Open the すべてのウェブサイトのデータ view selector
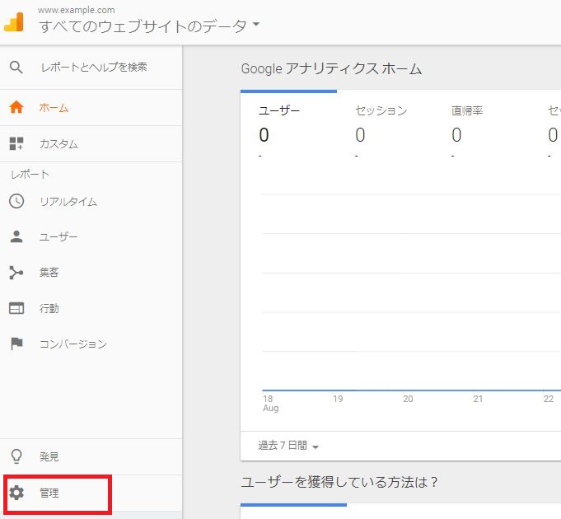Image resolution: width=561 pixels, height=519 pixels. pos(149,26)
